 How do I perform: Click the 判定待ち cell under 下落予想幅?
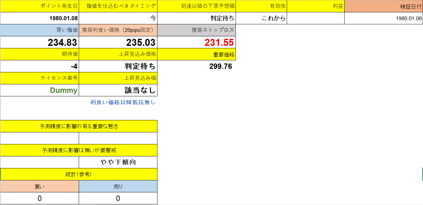tap(197, 18)
